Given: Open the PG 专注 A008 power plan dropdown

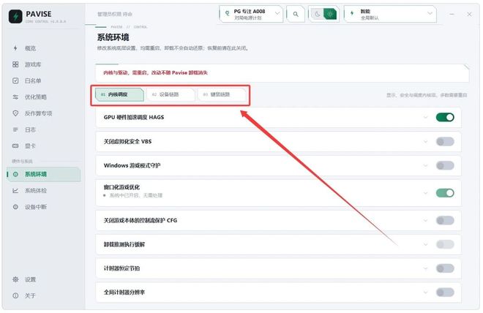Looking at the screenshot, I should [251, 14].
